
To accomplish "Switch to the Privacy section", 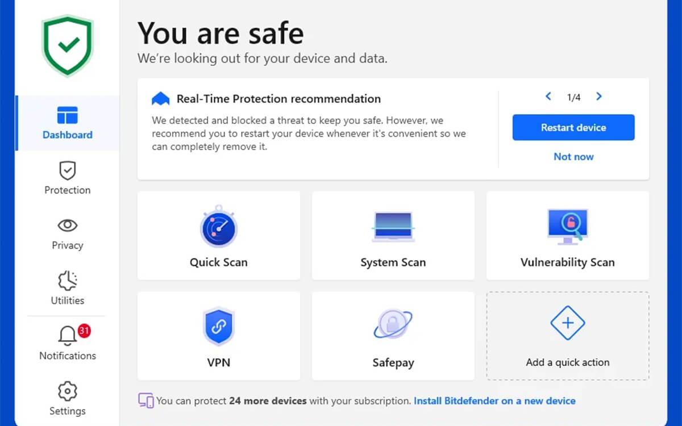I will coord(66,233).
